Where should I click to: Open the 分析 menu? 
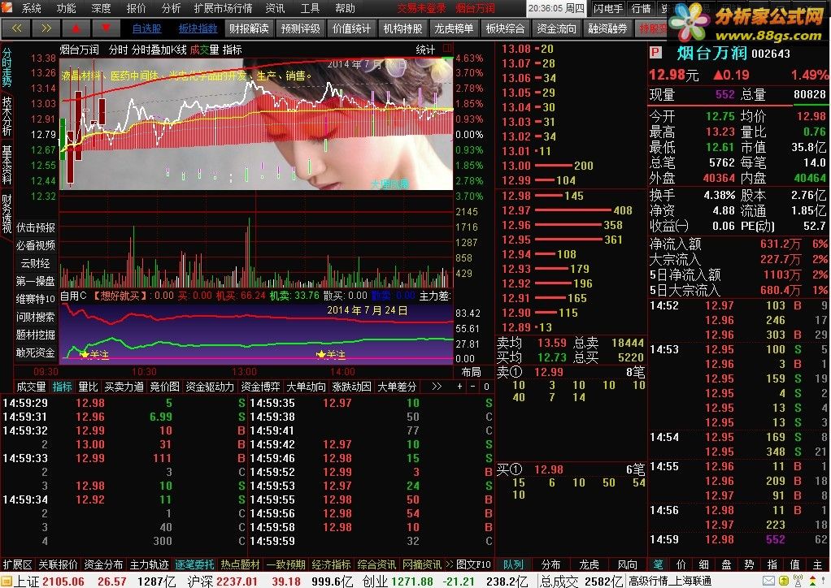172,8
